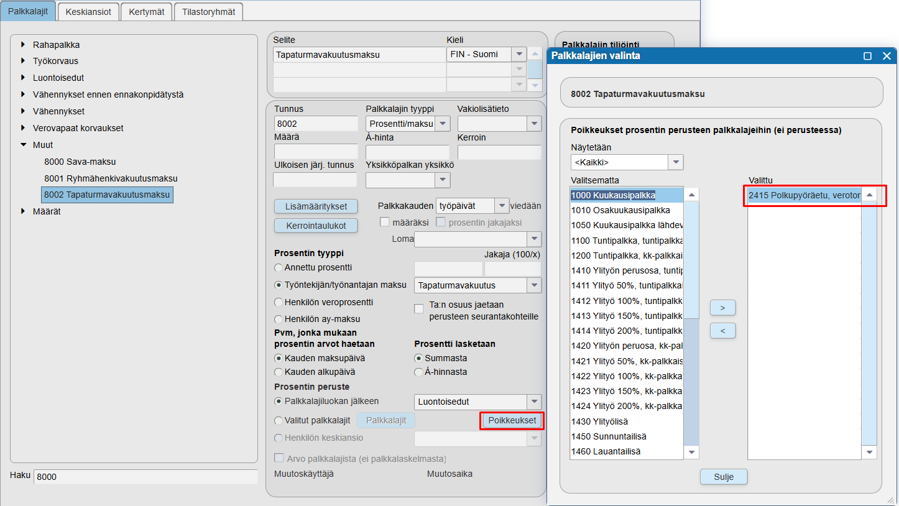This screenshot has height=506, width=899.
Task: Select the Henkilön veroprosentti radio button
Action: click(279, 302)
